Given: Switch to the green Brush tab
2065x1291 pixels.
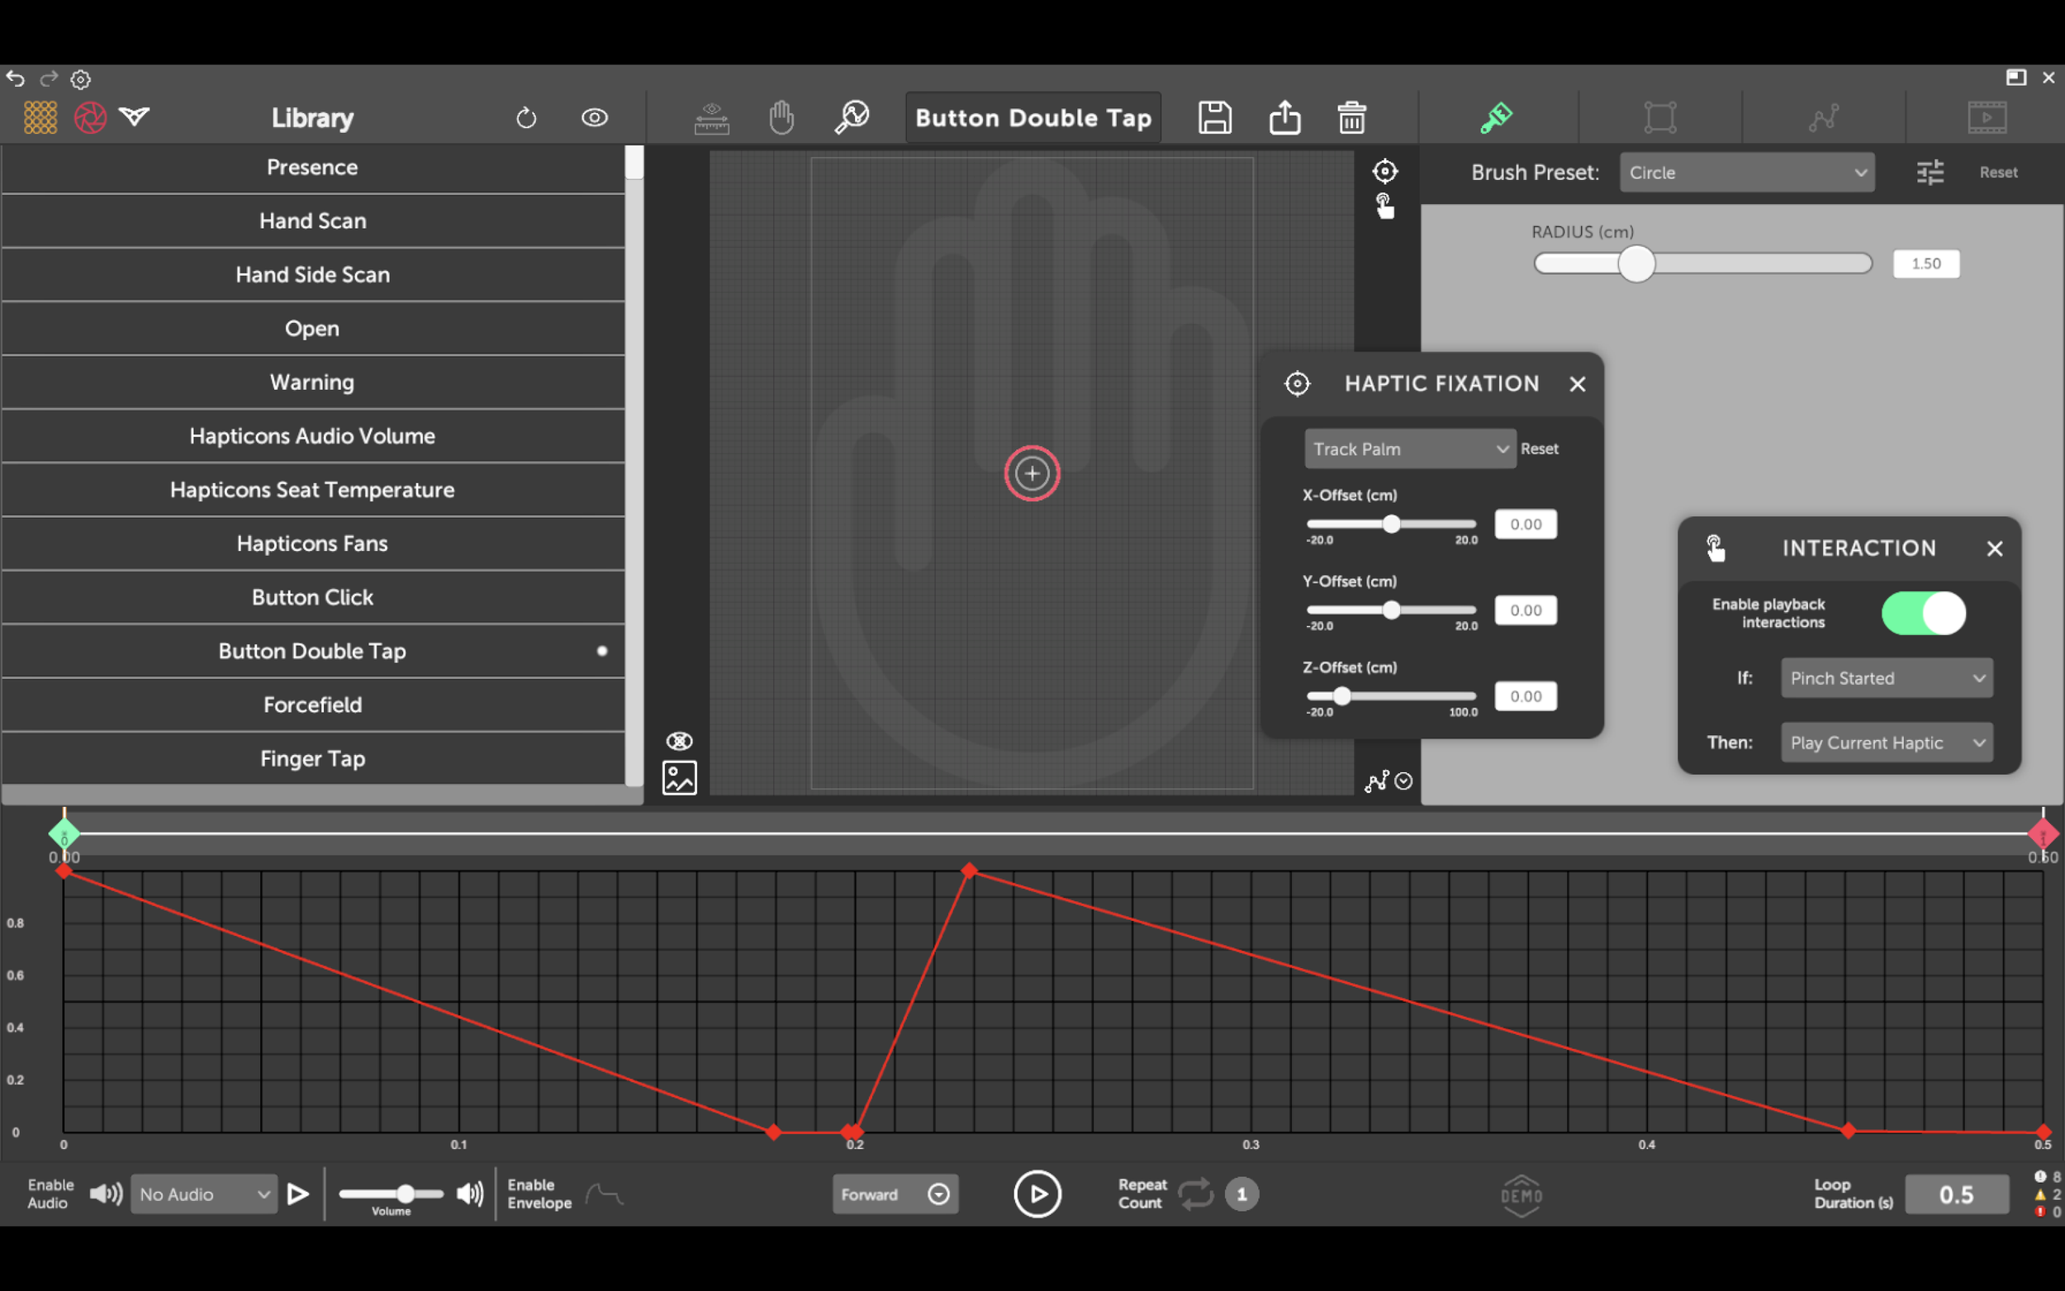Looking at the screenshot, I should (x=1497, y=117).
